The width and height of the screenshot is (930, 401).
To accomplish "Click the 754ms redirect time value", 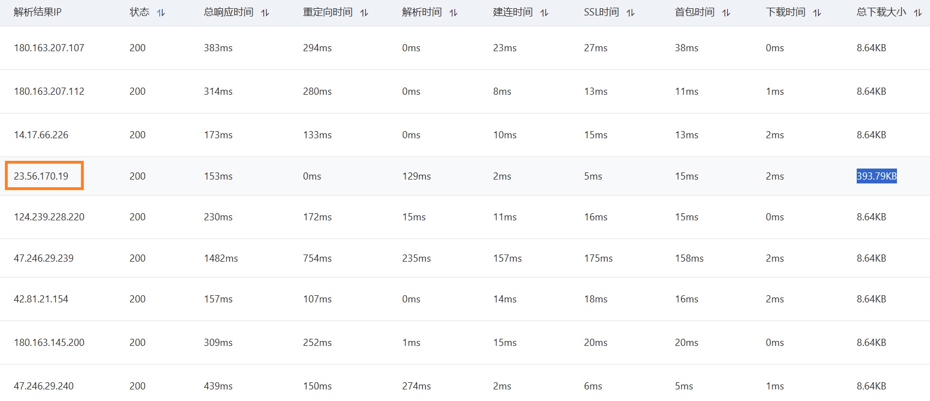I will 317,258.
